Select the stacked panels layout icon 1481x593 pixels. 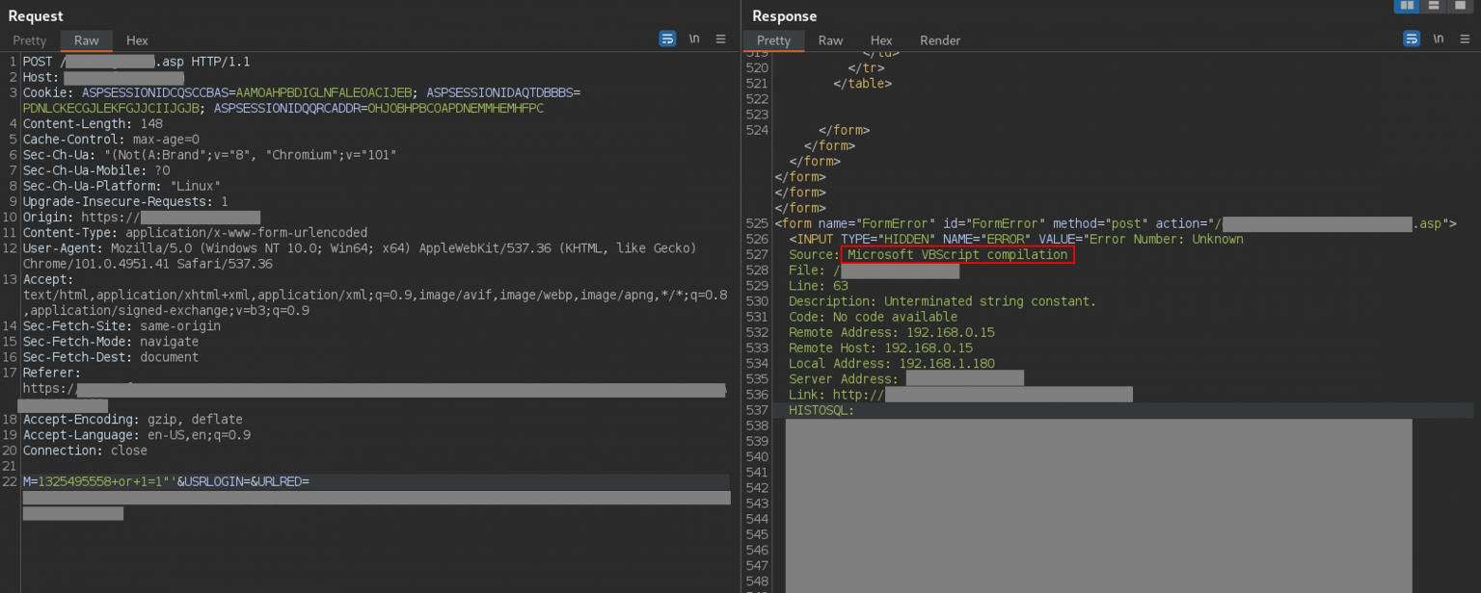pos(1434,7)
